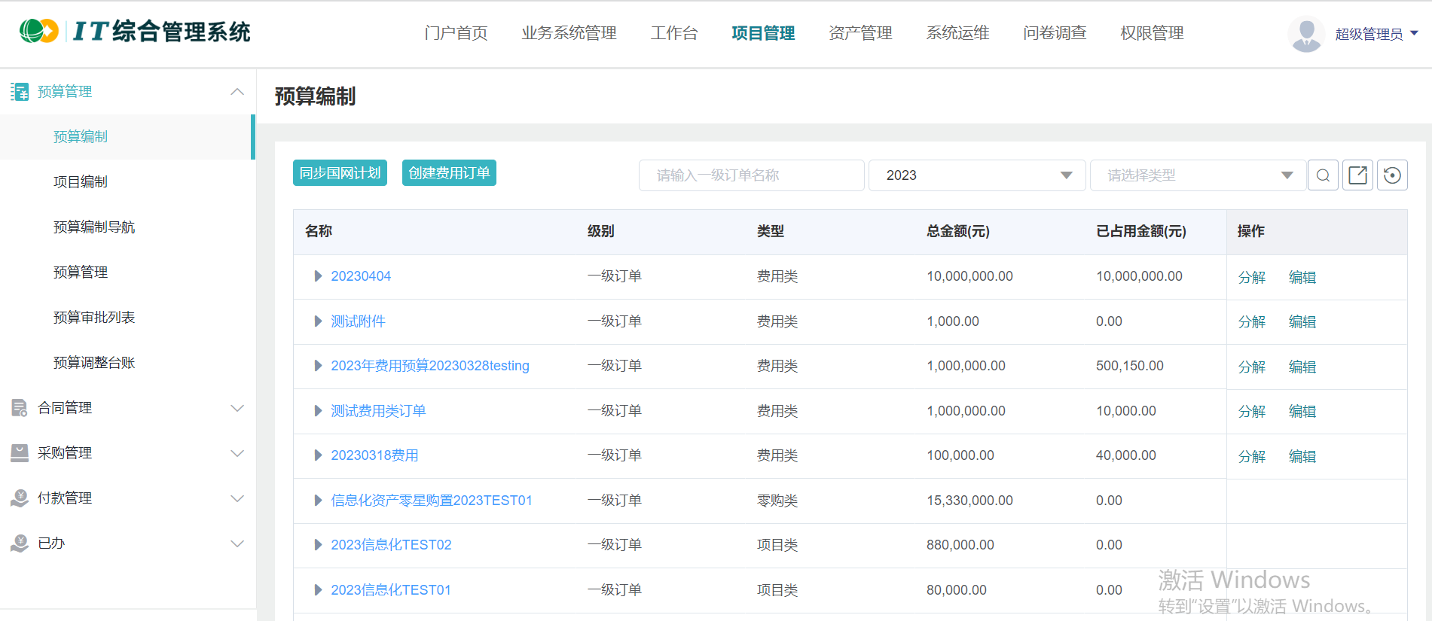Expand the 已办 section chevron

[237, 543]
